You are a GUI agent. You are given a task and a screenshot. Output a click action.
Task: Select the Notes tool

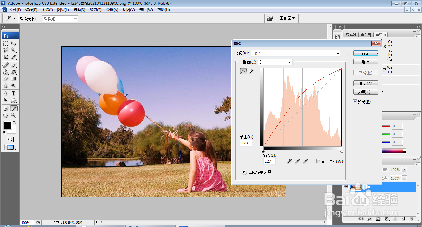coord(6,108)
